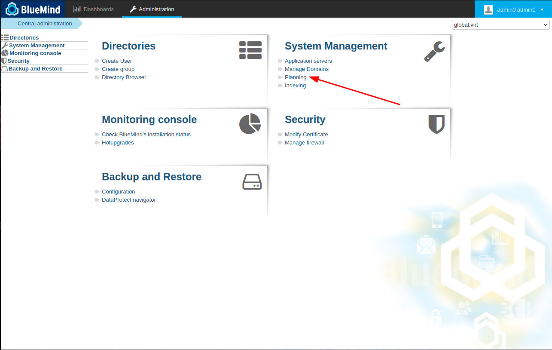Open Modify Certificate link
Viewport: 552px width, 350px height.
(x=306, y=135)
